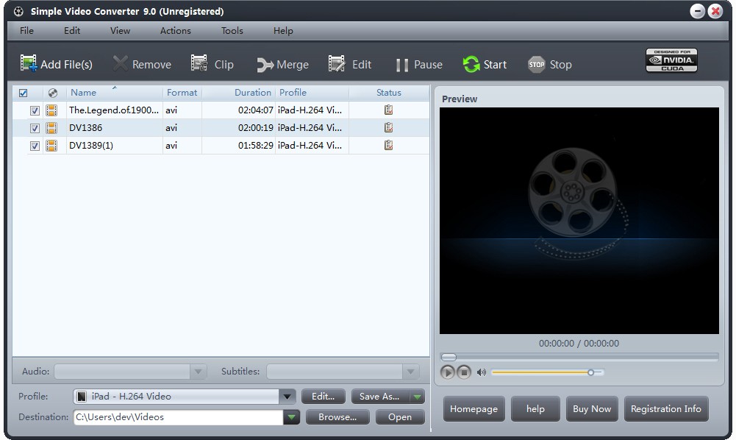Click the iPad profile device icon

click(x=82, y=397)
